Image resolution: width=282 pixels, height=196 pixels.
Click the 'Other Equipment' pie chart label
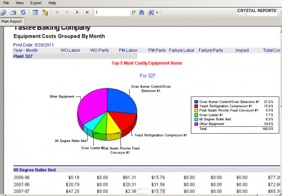pos(62,96)
